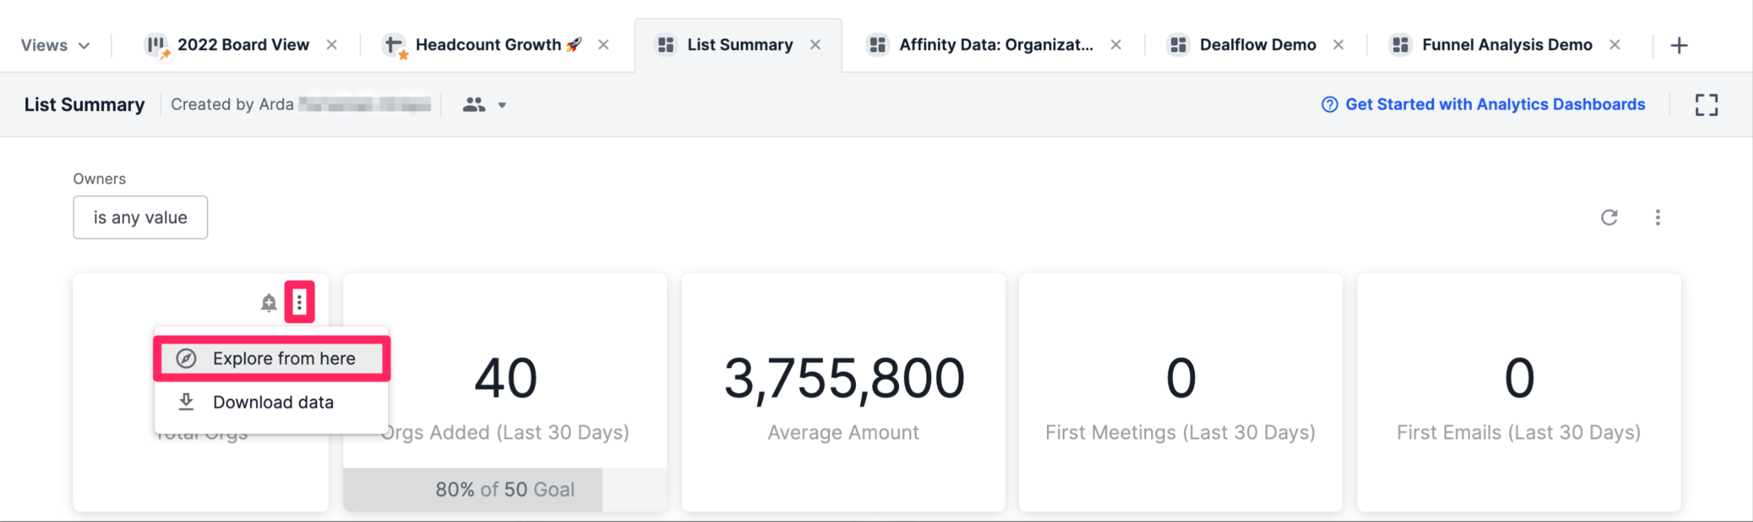This screenshot has width=1753, height=522.
Task: Click the 40 Orgs Added value
Action: [x=505, y=378]
